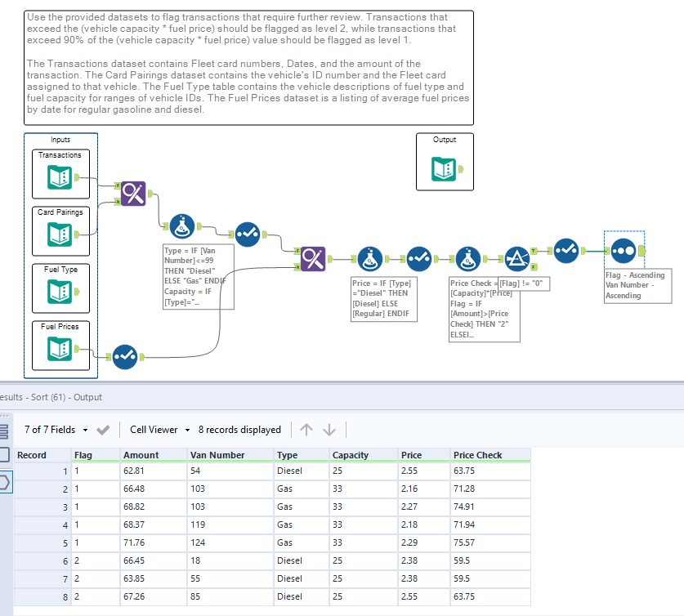Click the Sort tool's green output anchor

point(642,251)
